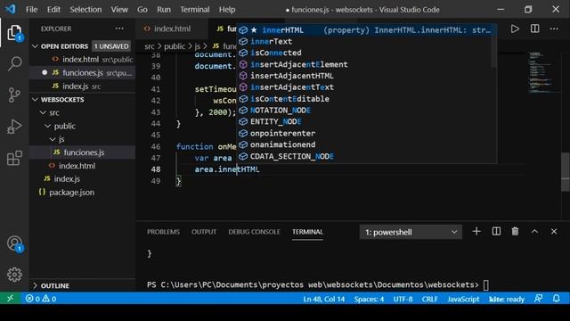Maximize the panel with chevron up icon
The image size is (570, 321).
[x=534, y=232]
